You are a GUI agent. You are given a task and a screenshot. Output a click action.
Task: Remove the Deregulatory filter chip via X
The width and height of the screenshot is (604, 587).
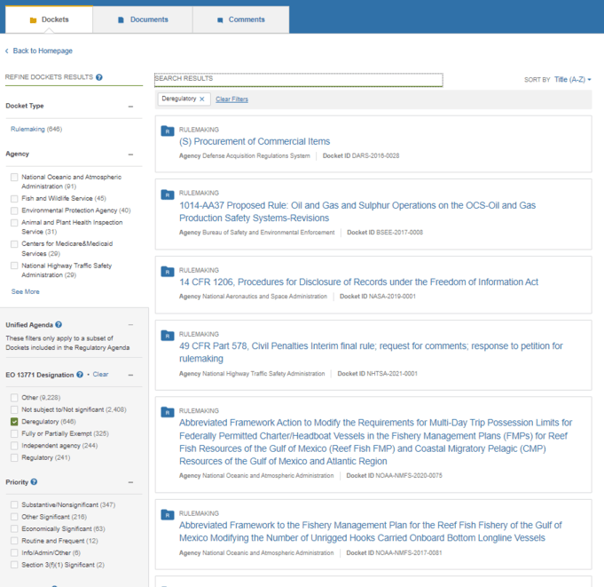coord(202,99)
